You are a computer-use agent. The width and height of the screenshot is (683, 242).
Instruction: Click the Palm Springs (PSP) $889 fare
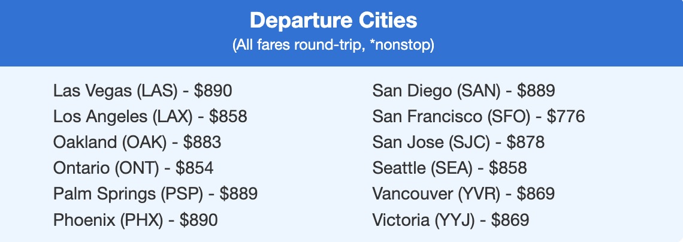(155, 194)
